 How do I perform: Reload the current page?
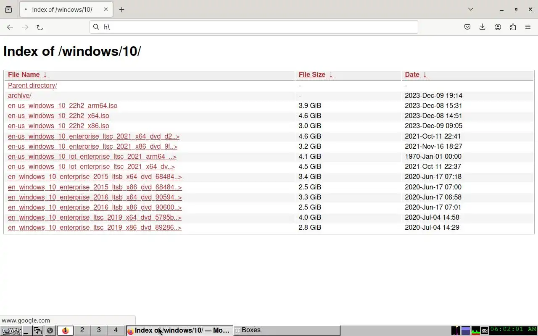click(40, 27)
